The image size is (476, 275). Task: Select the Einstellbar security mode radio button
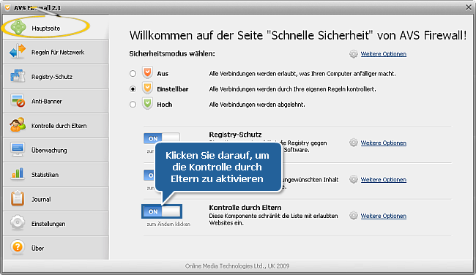[x=133, y=88]
